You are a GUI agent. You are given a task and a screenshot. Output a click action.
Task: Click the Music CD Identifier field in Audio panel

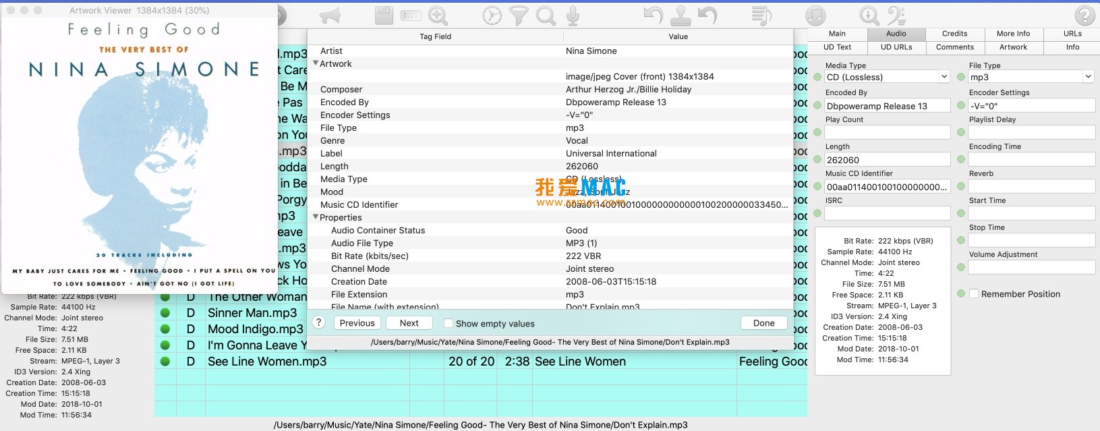888,187
